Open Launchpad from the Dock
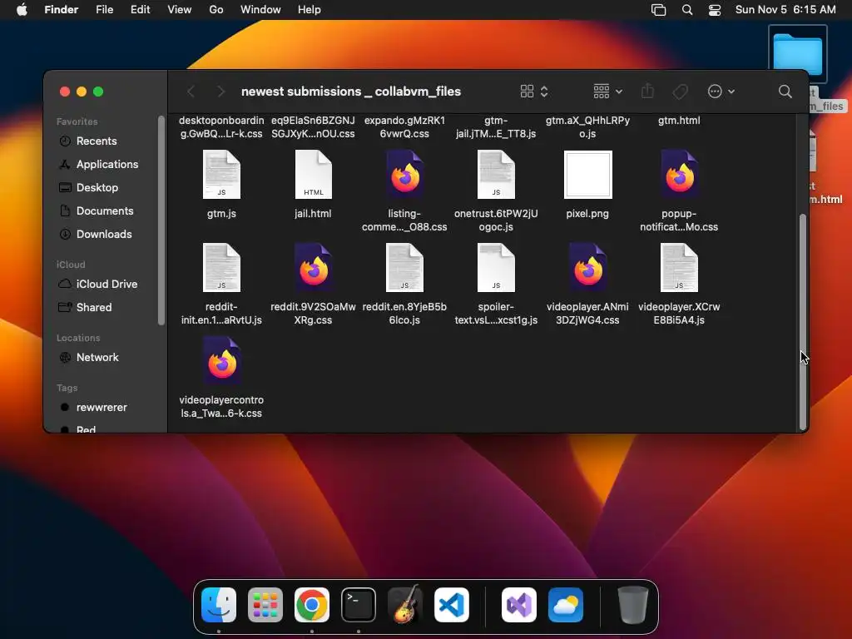The height and width of the screenshot is (639, 852). click(x=265, y=605)
